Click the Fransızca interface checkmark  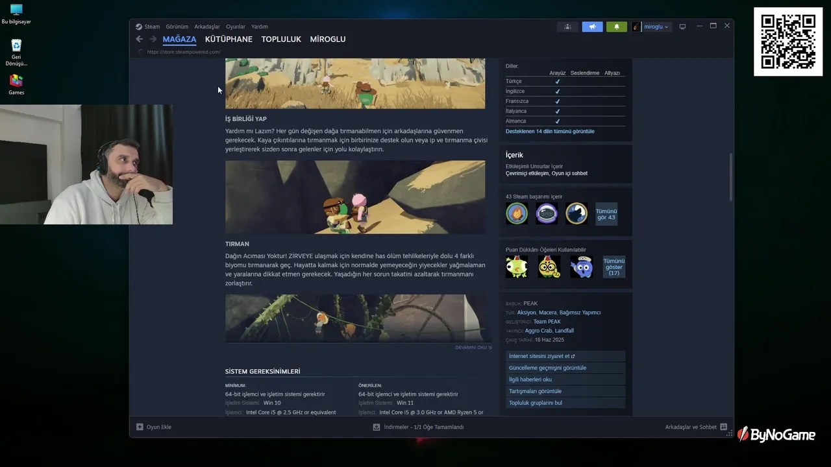[x=558, y=101]
